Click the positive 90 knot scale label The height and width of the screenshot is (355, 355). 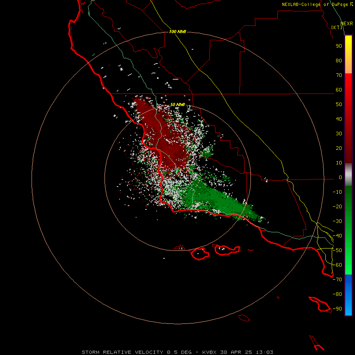coord(339,46)
